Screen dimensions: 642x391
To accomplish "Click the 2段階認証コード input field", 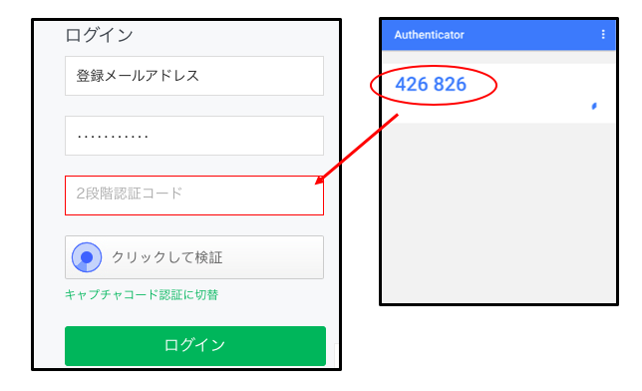I will [x=194, y=195].
